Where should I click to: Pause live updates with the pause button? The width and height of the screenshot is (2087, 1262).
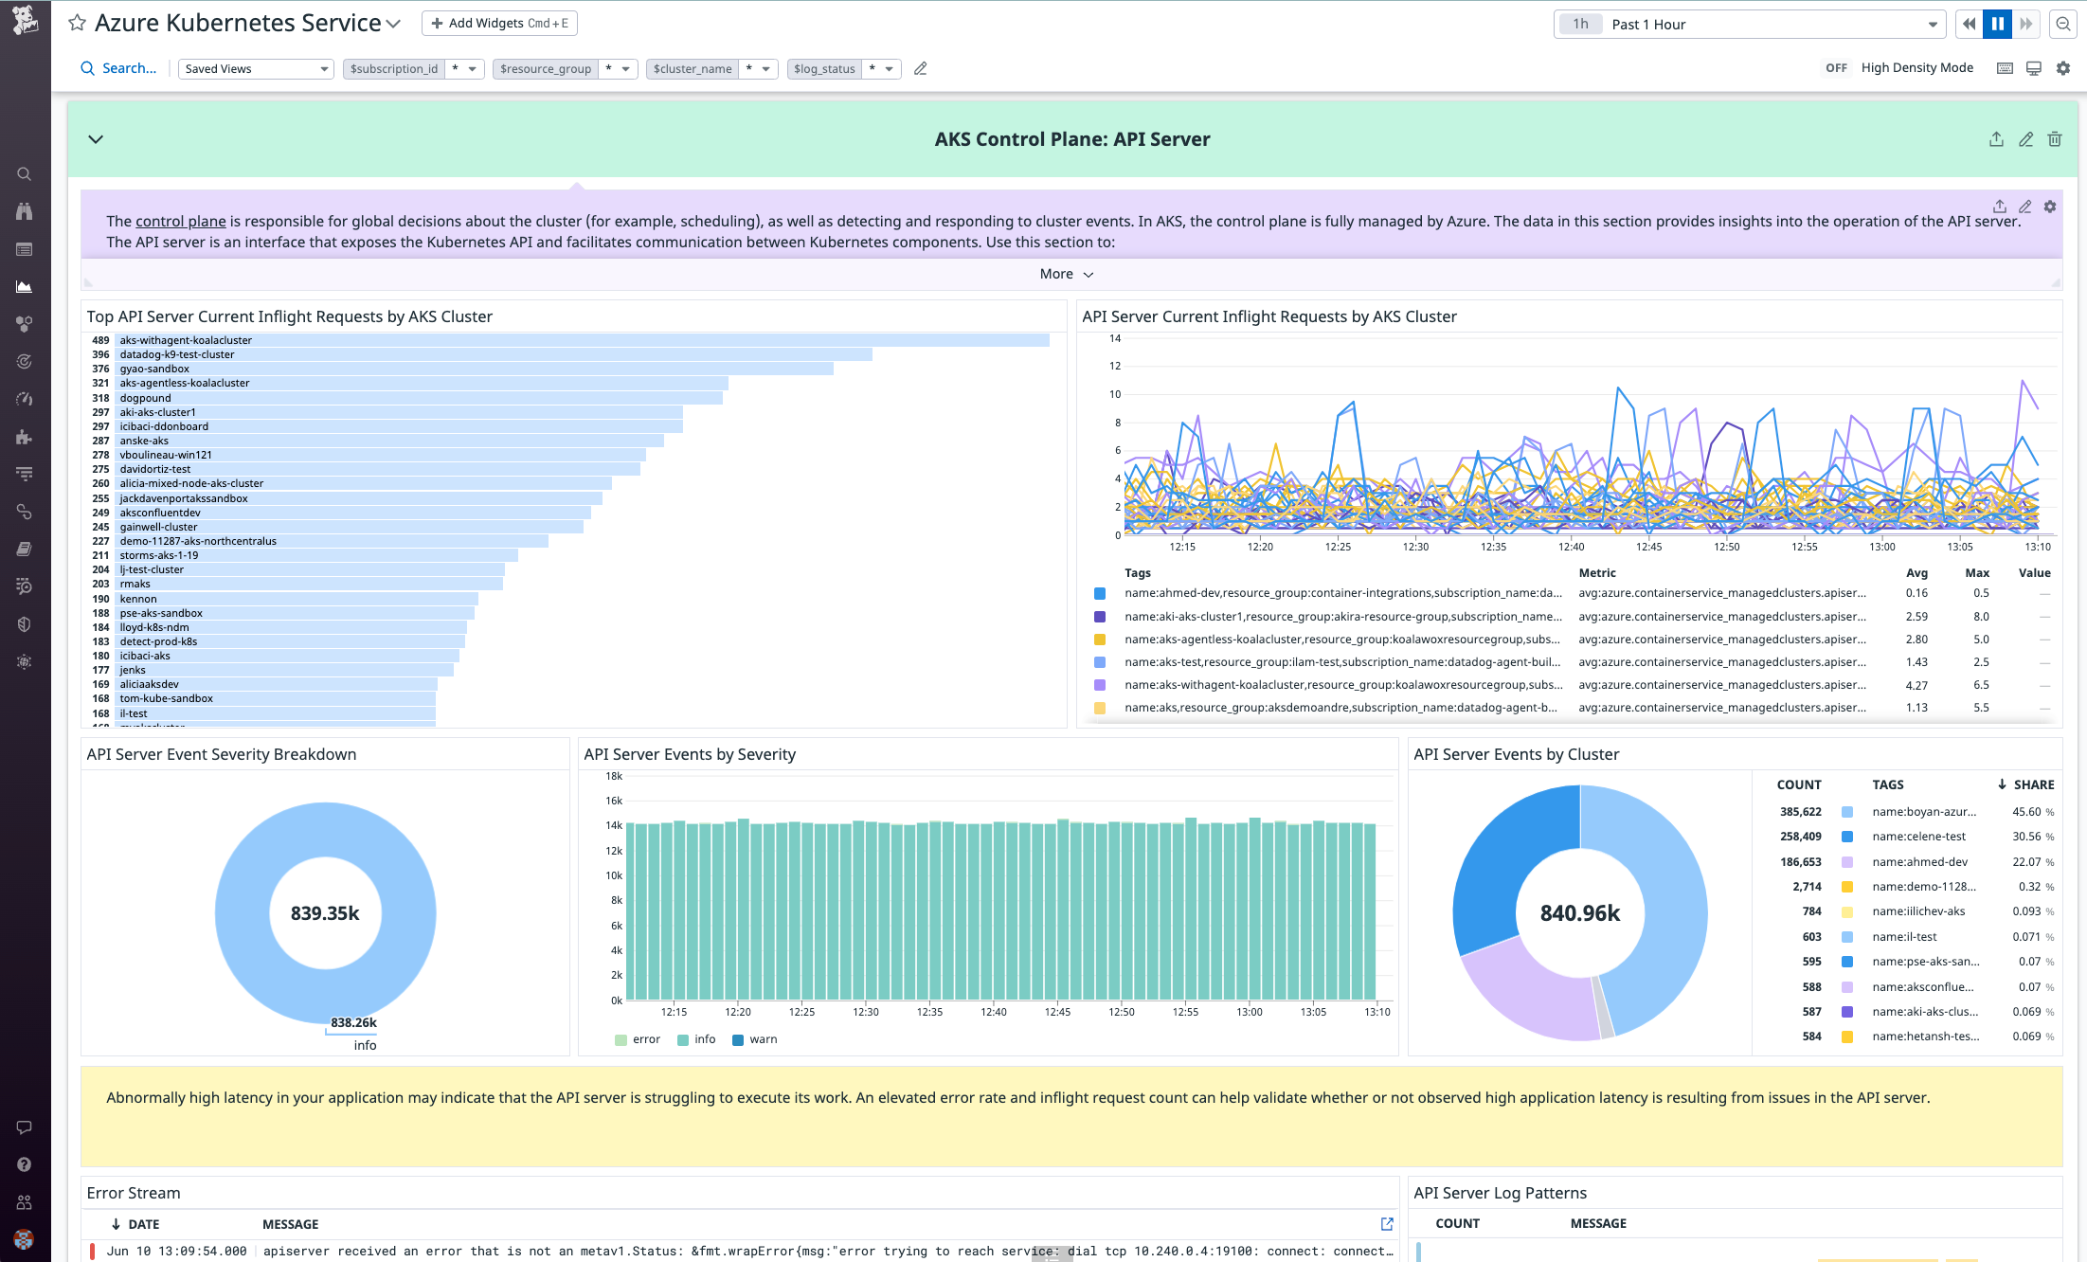click(x=1997, y=24)
